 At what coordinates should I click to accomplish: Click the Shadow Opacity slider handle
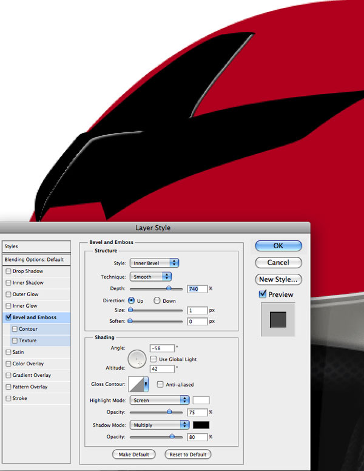pyautogui.click(x=172, y=436)
